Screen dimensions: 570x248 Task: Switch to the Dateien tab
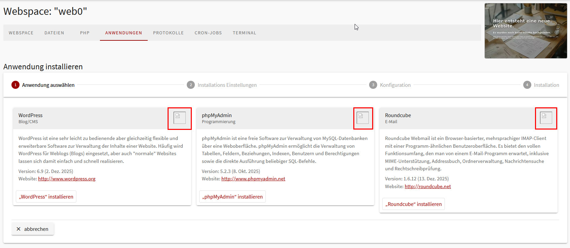tap(54, 33)
